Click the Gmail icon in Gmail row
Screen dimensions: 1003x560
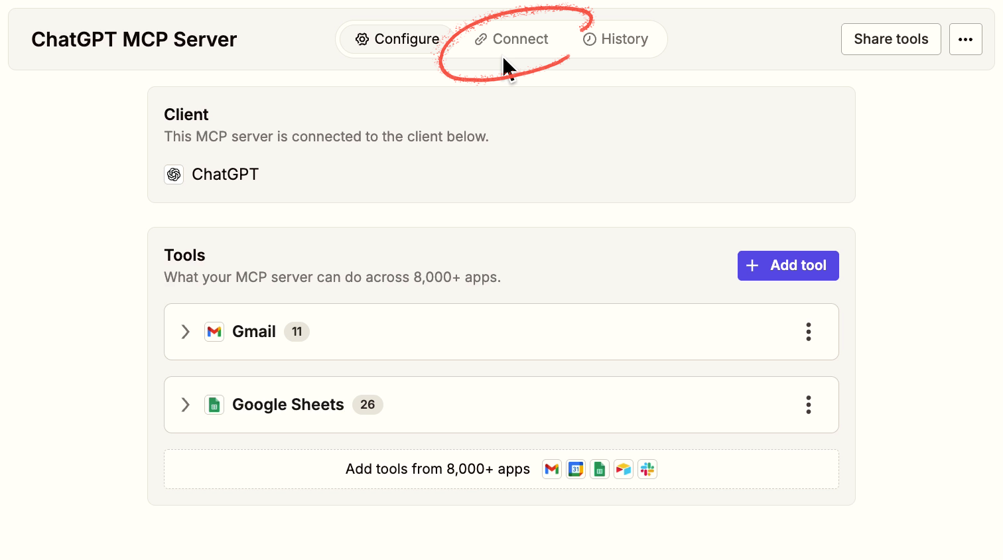[x=214, y=332]
